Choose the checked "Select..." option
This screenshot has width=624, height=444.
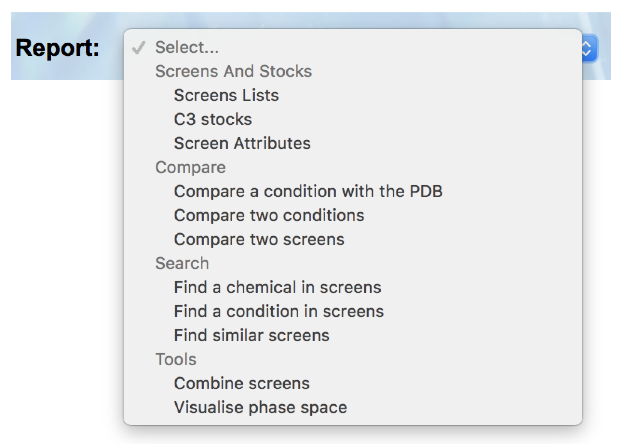click(x=187, y=48)
